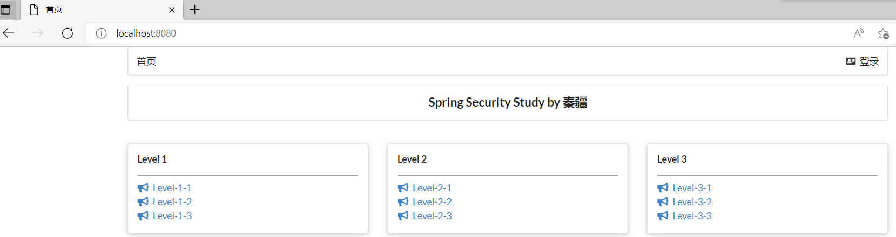The width and height of the screenshot is (896, 237).
Task: Open the Level-2-1 link
Action: click(432, 188)
